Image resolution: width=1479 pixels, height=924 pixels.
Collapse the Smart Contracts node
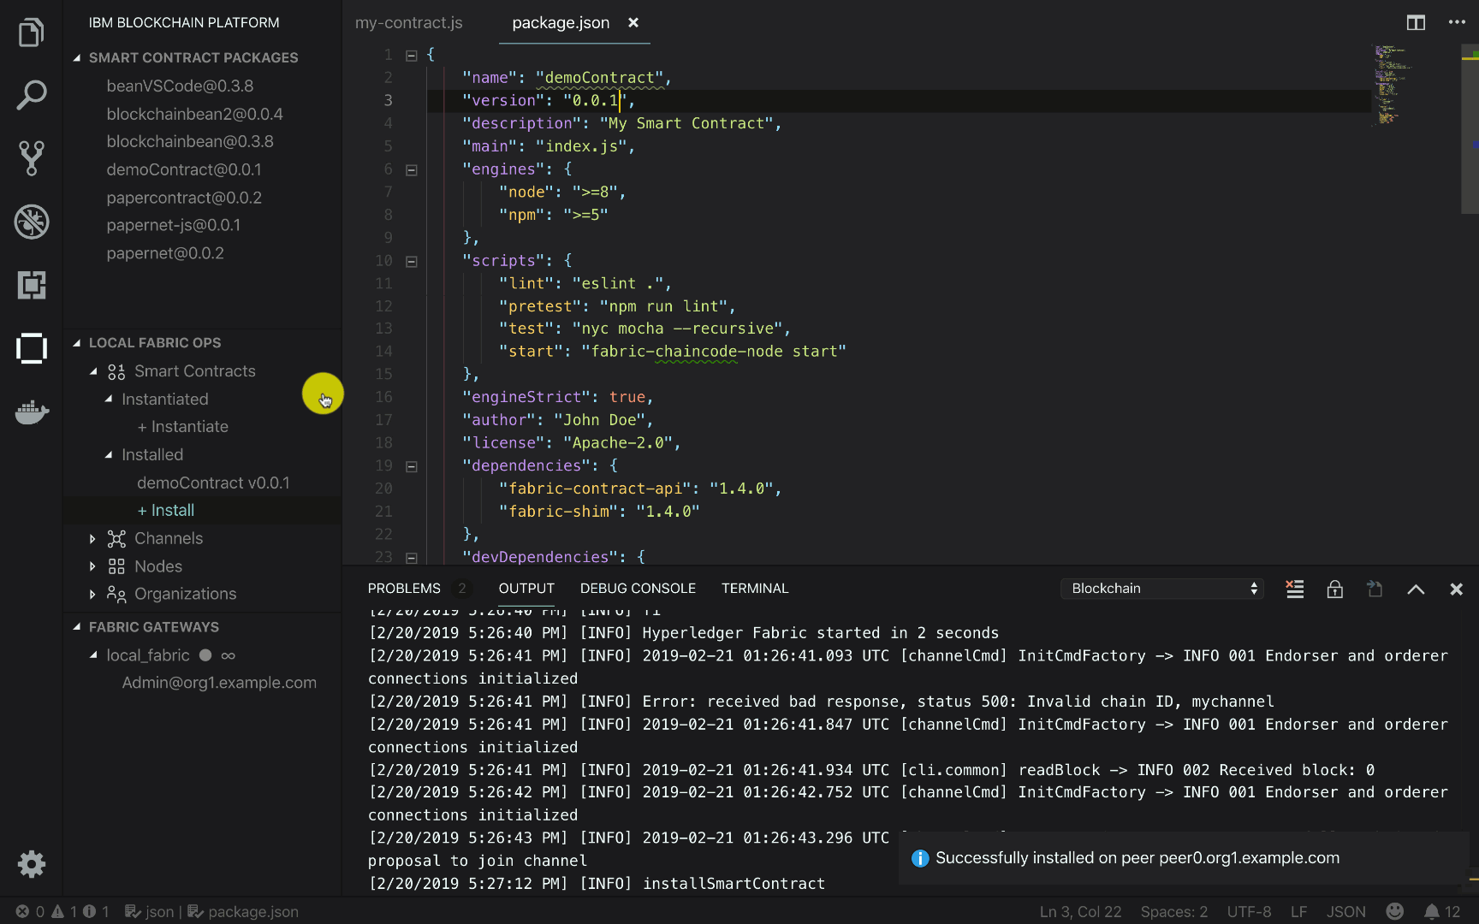click(93, 371)
